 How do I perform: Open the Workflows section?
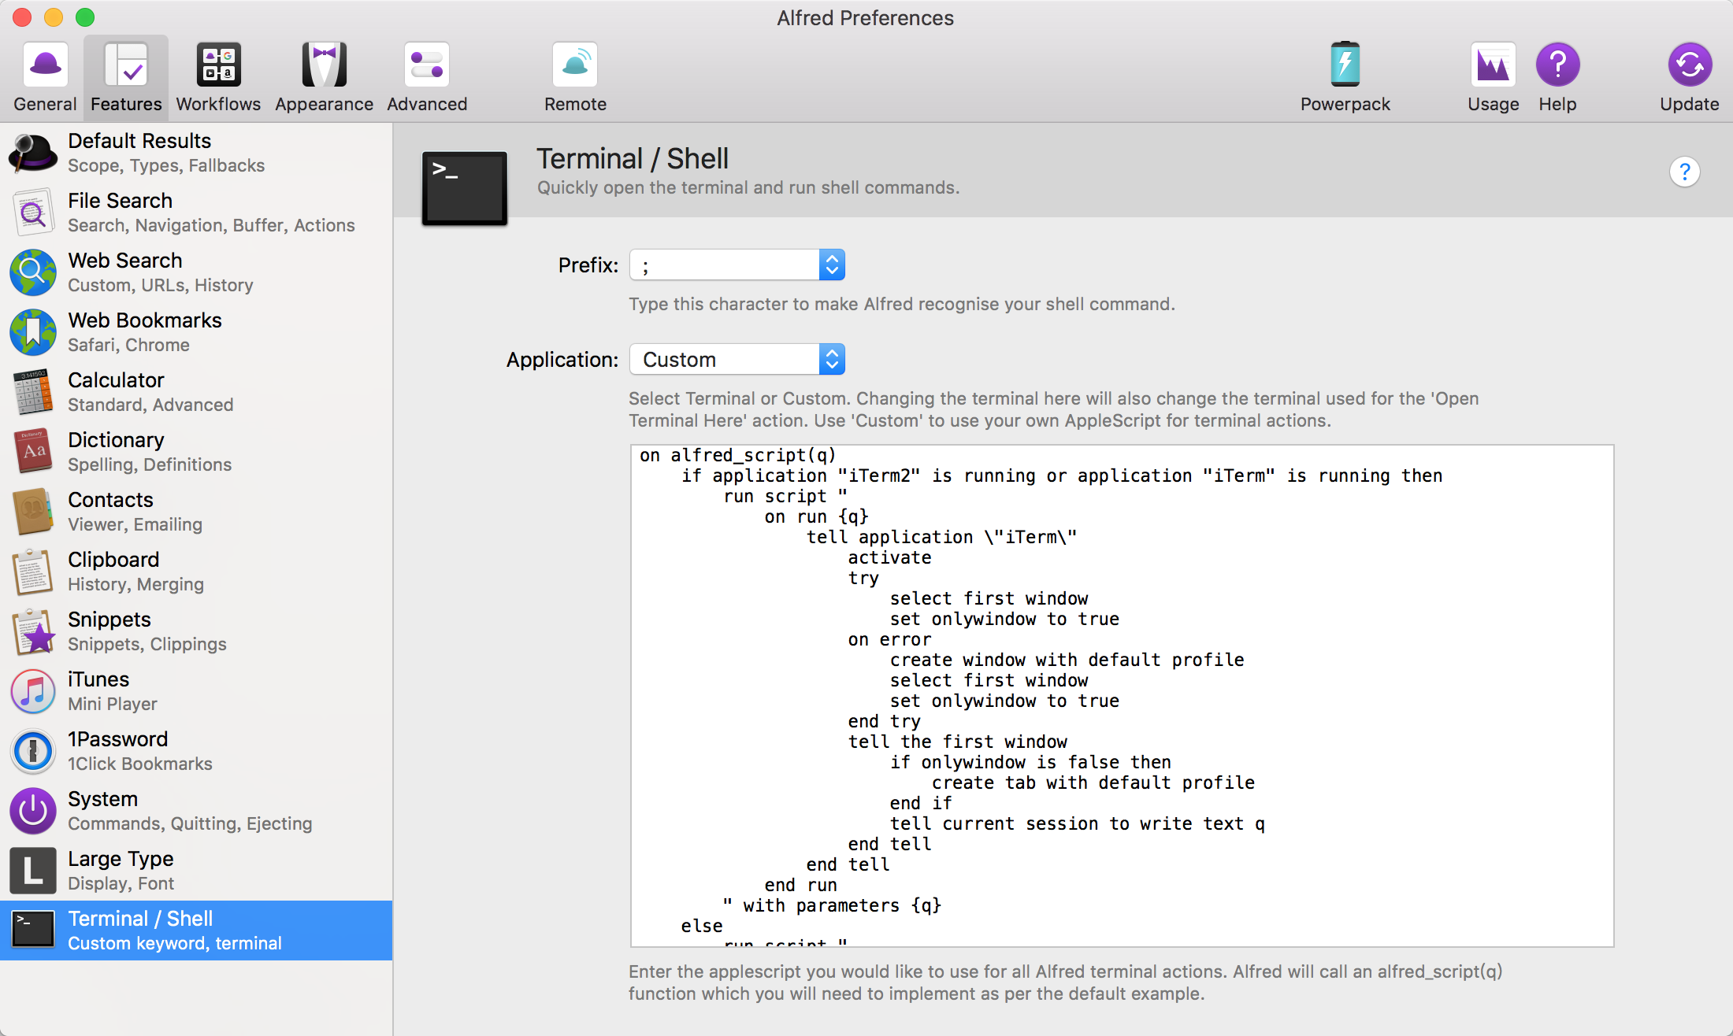218,77
